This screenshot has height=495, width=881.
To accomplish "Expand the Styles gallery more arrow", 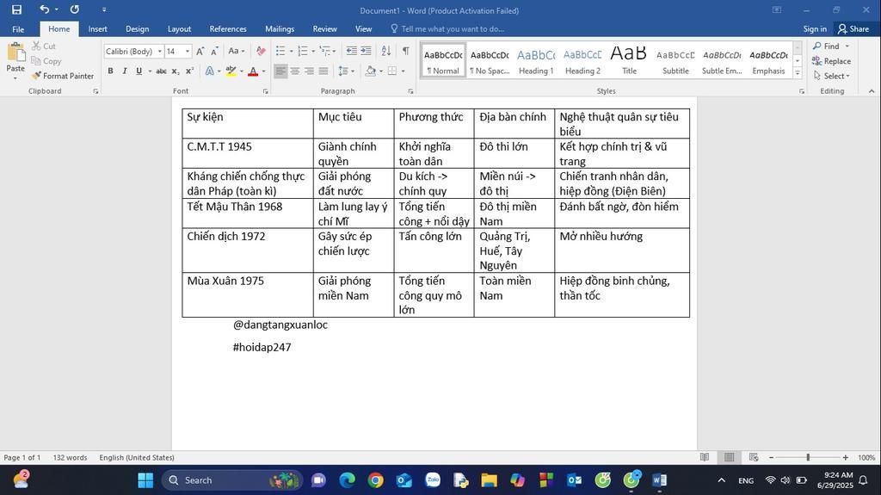I will [x=798, y=72].
